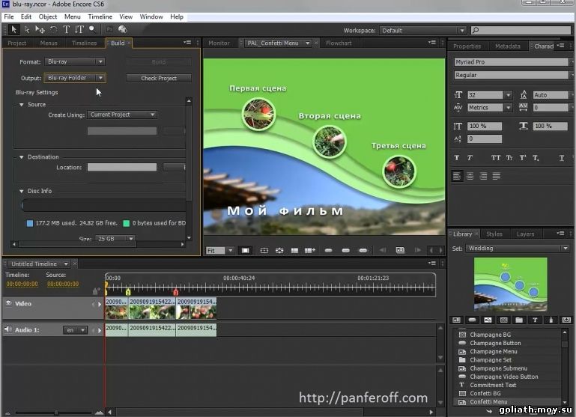Toggle Audio 1 track speaker icon
The image size is (576, 417).
point(8,329)
